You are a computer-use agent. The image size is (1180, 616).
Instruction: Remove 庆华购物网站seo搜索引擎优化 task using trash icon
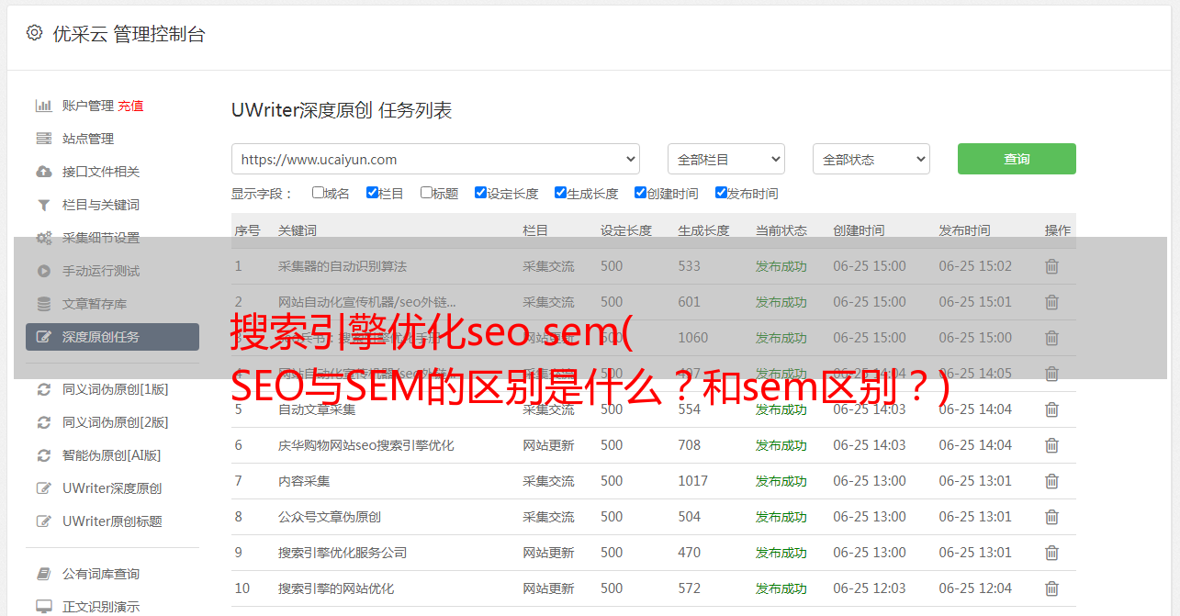[x=1052, y=445]
